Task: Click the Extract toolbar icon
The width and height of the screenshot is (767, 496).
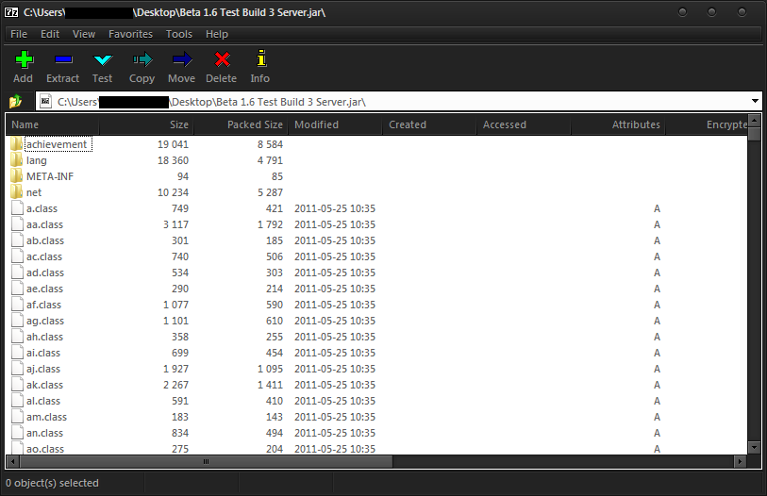Action: (63, 59)
